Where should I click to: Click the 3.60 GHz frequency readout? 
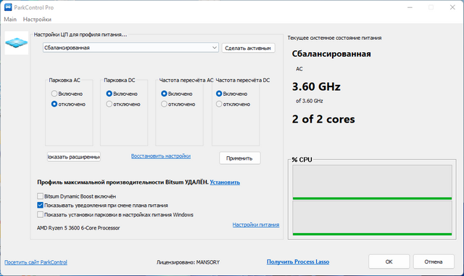(x=316, y=86)
